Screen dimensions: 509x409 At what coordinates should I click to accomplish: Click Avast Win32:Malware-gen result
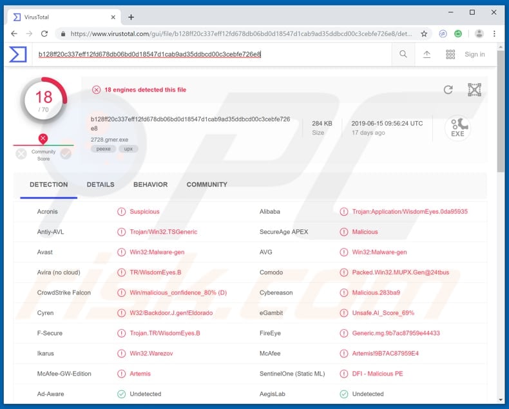(157, 252)
